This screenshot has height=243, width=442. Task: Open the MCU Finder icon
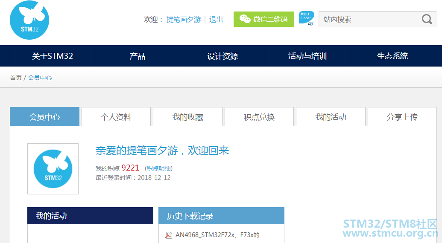(x=307, y=19)
